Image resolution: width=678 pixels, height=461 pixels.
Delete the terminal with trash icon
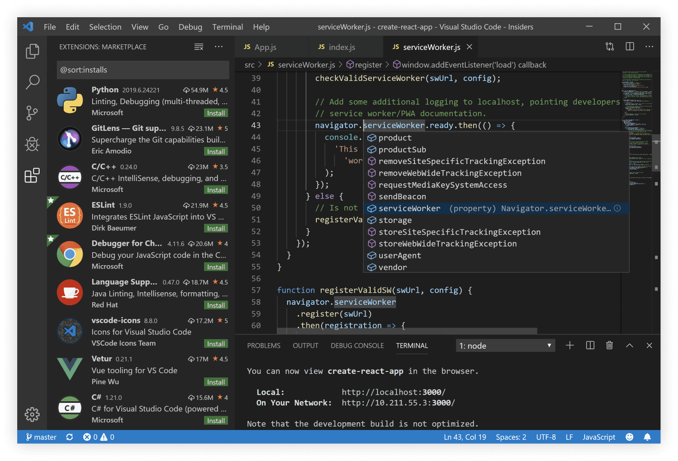609,346
